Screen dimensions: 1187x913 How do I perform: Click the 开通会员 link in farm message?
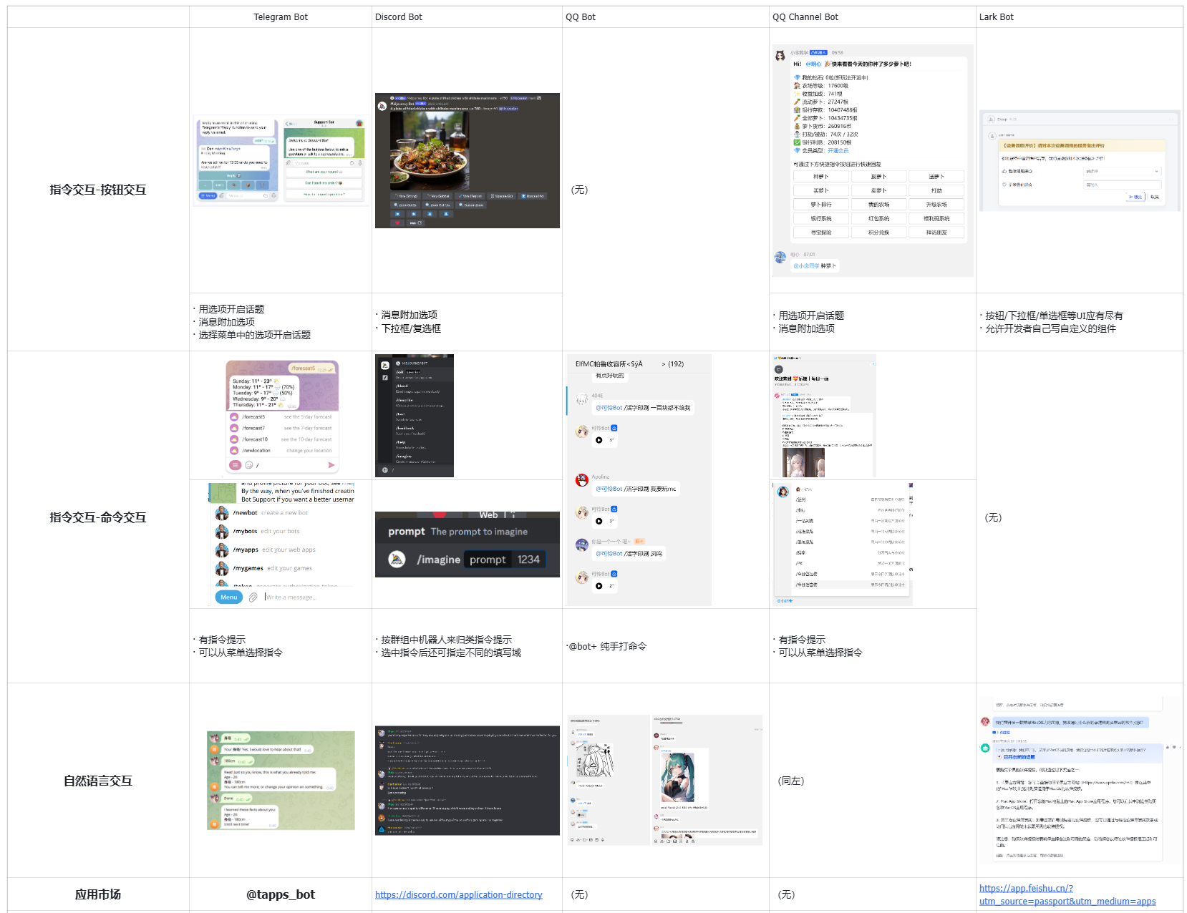838,151
